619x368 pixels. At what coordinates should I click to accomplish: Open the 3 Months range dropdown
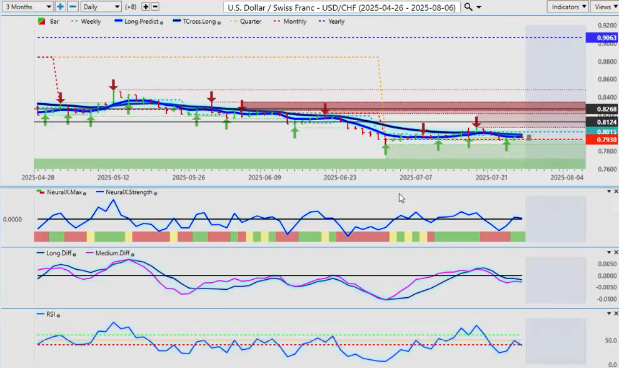pos(27,7)
